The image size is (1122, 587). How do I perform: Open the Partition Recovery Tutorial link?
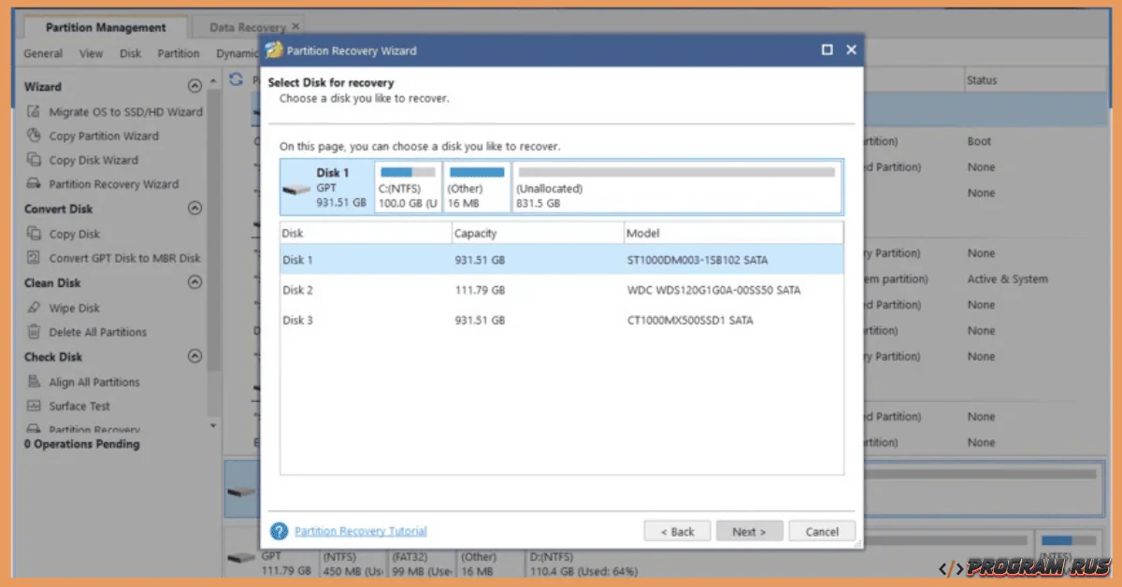point(360,531)
